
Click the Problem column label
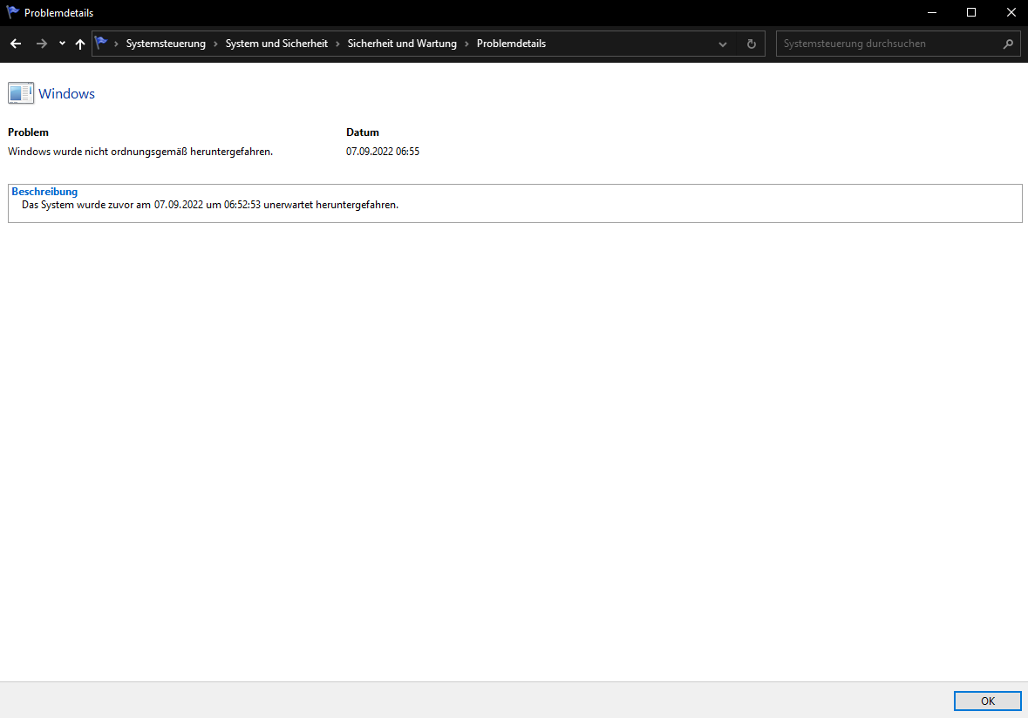28,132
